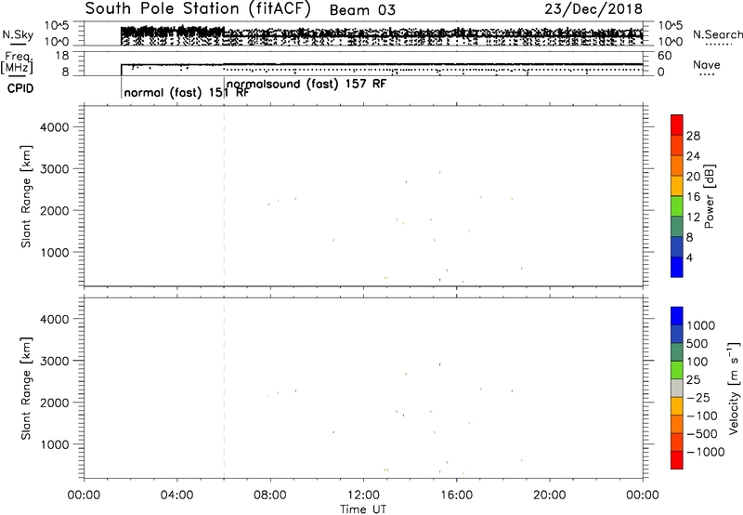Screen dimensions: 743x515
Task: Click the 'Power [dB]' colorbar label
Action: click(x=710, y=196)
